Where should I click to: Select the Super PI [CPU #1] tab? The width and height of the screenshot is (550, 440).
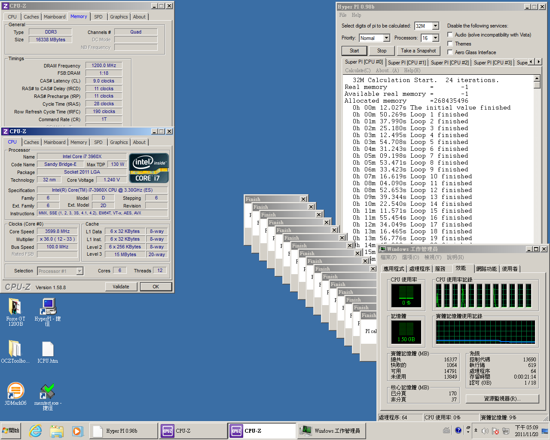406,62
